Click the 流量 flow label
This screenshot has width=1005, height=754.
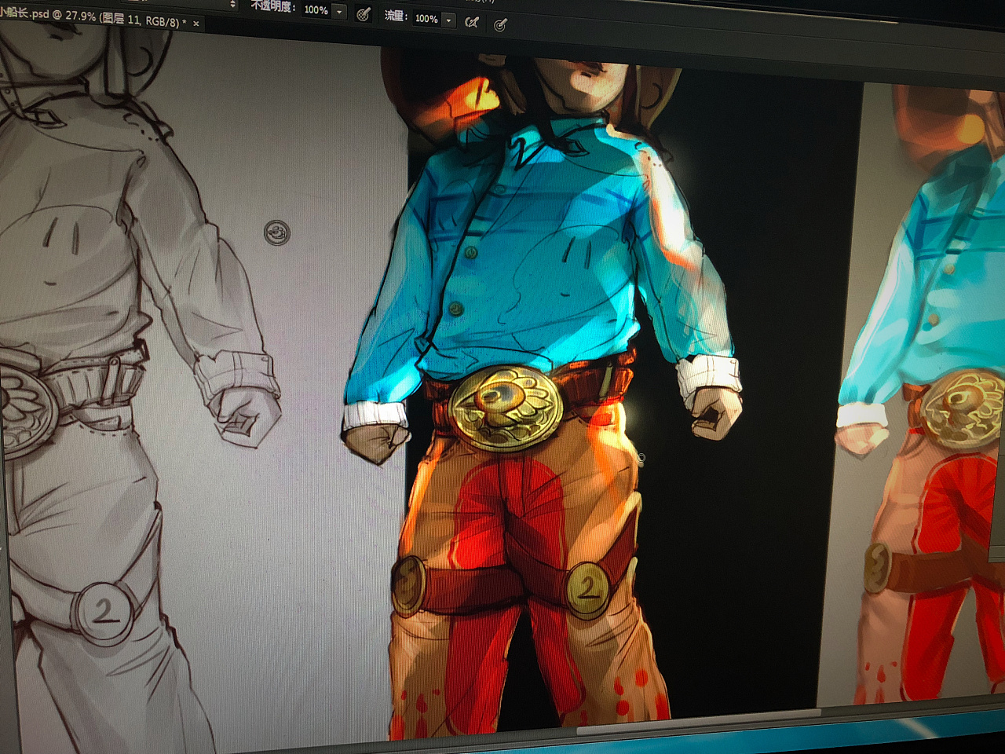point(394,15)
